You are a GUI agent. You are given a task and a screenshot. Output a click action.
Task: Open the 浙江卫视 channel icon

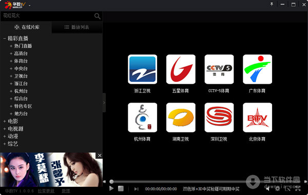pyautogui.click(x=142, y=69)
